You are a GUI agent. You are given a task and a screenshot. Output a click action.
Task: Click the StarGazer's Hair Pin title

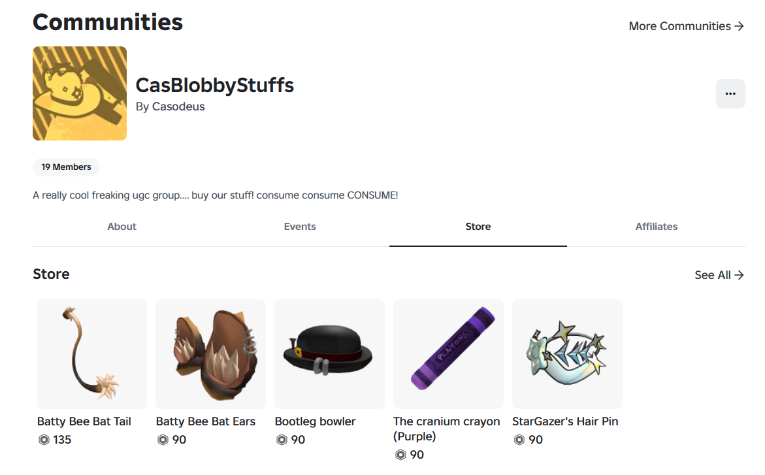pyautogui.click(x=565, y=421)
